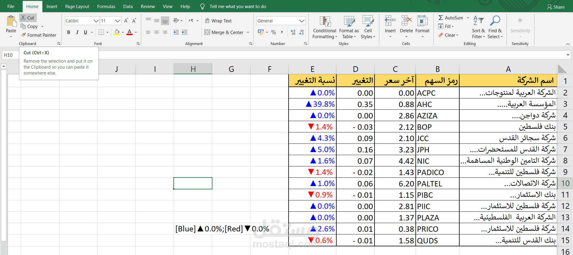Open the Fill Color dropdown arrow
The width and height of the screenshot is (573, 255).
123,32
